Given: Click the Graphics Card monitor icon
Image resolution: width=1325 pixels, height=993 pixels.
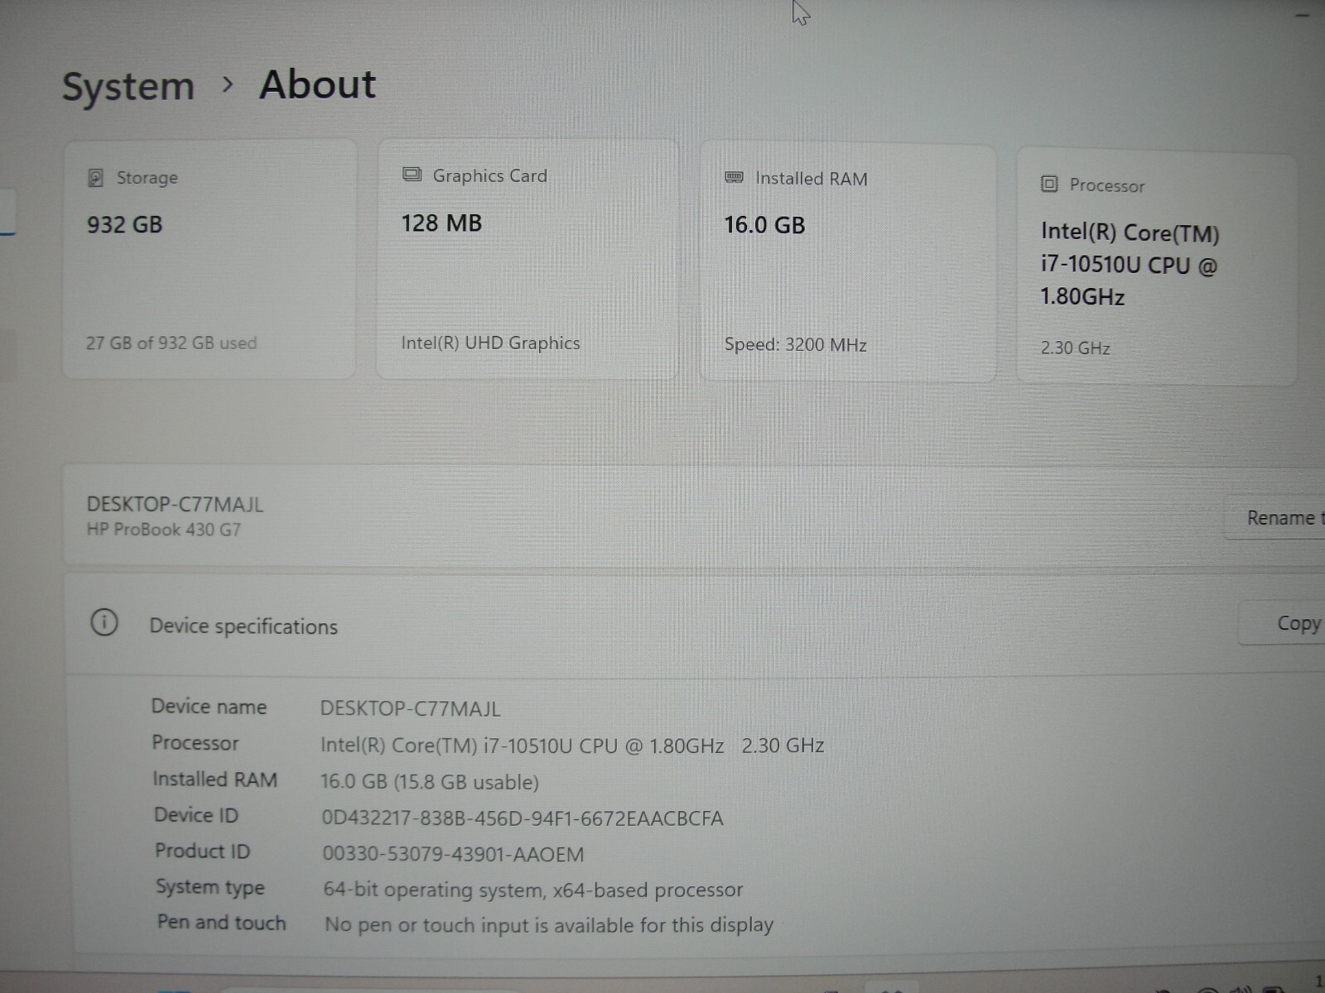Looking at the screenshot, I should pos(412,175).
